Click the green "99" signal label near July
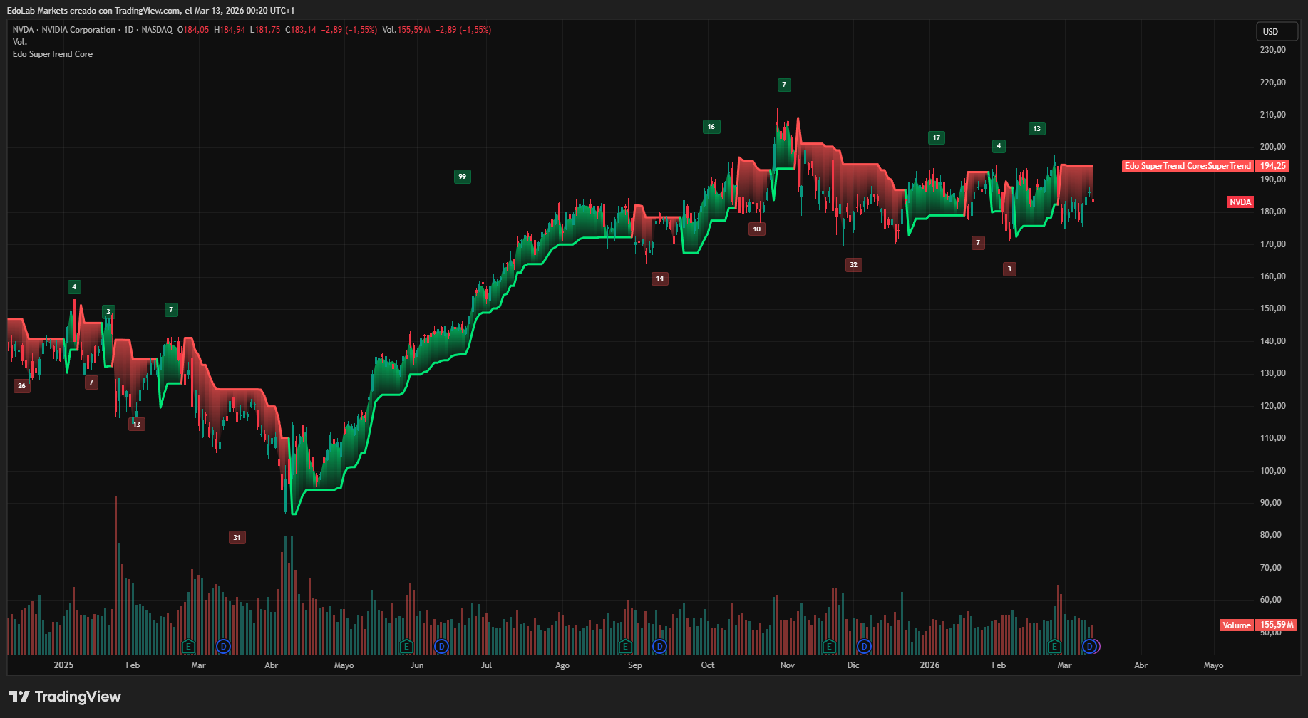 click(x=463, y=176)
